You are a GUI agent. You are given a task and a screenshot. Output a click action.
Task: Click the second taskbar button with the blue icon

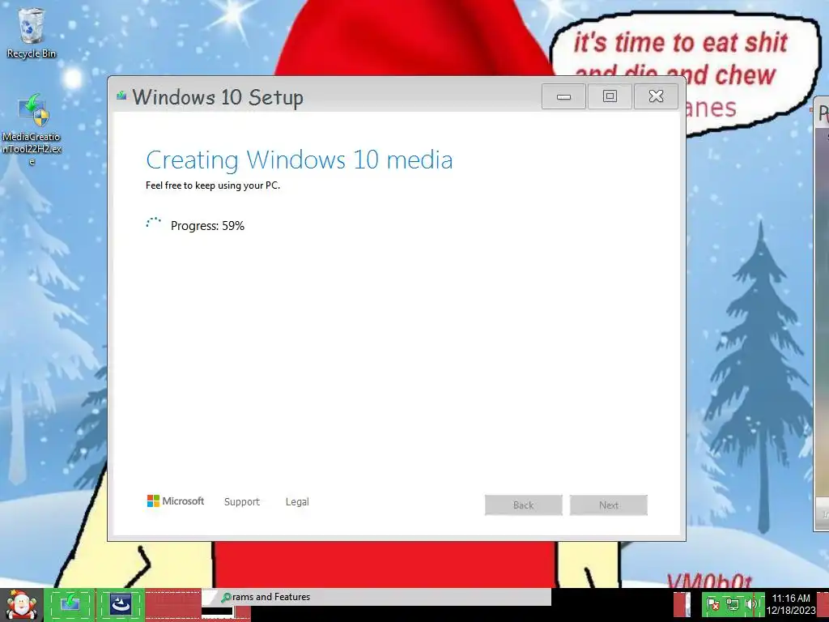coord(121,603)
